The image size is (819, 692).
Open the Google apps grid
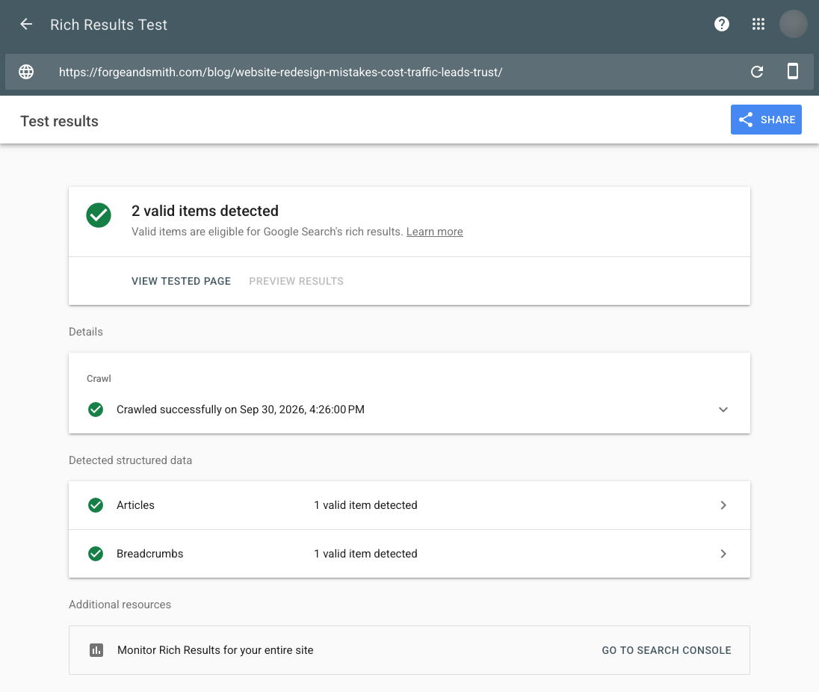[x=758, y=24]
